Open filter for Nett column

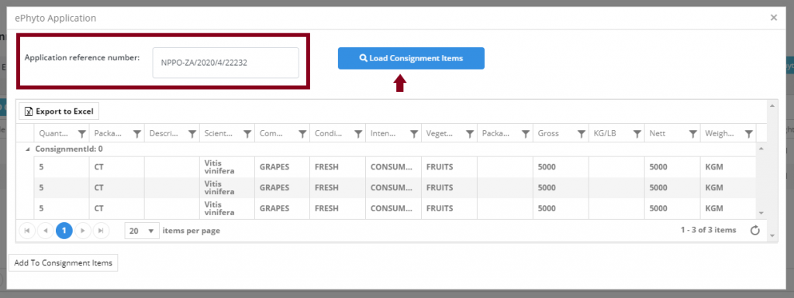(692, 134)
